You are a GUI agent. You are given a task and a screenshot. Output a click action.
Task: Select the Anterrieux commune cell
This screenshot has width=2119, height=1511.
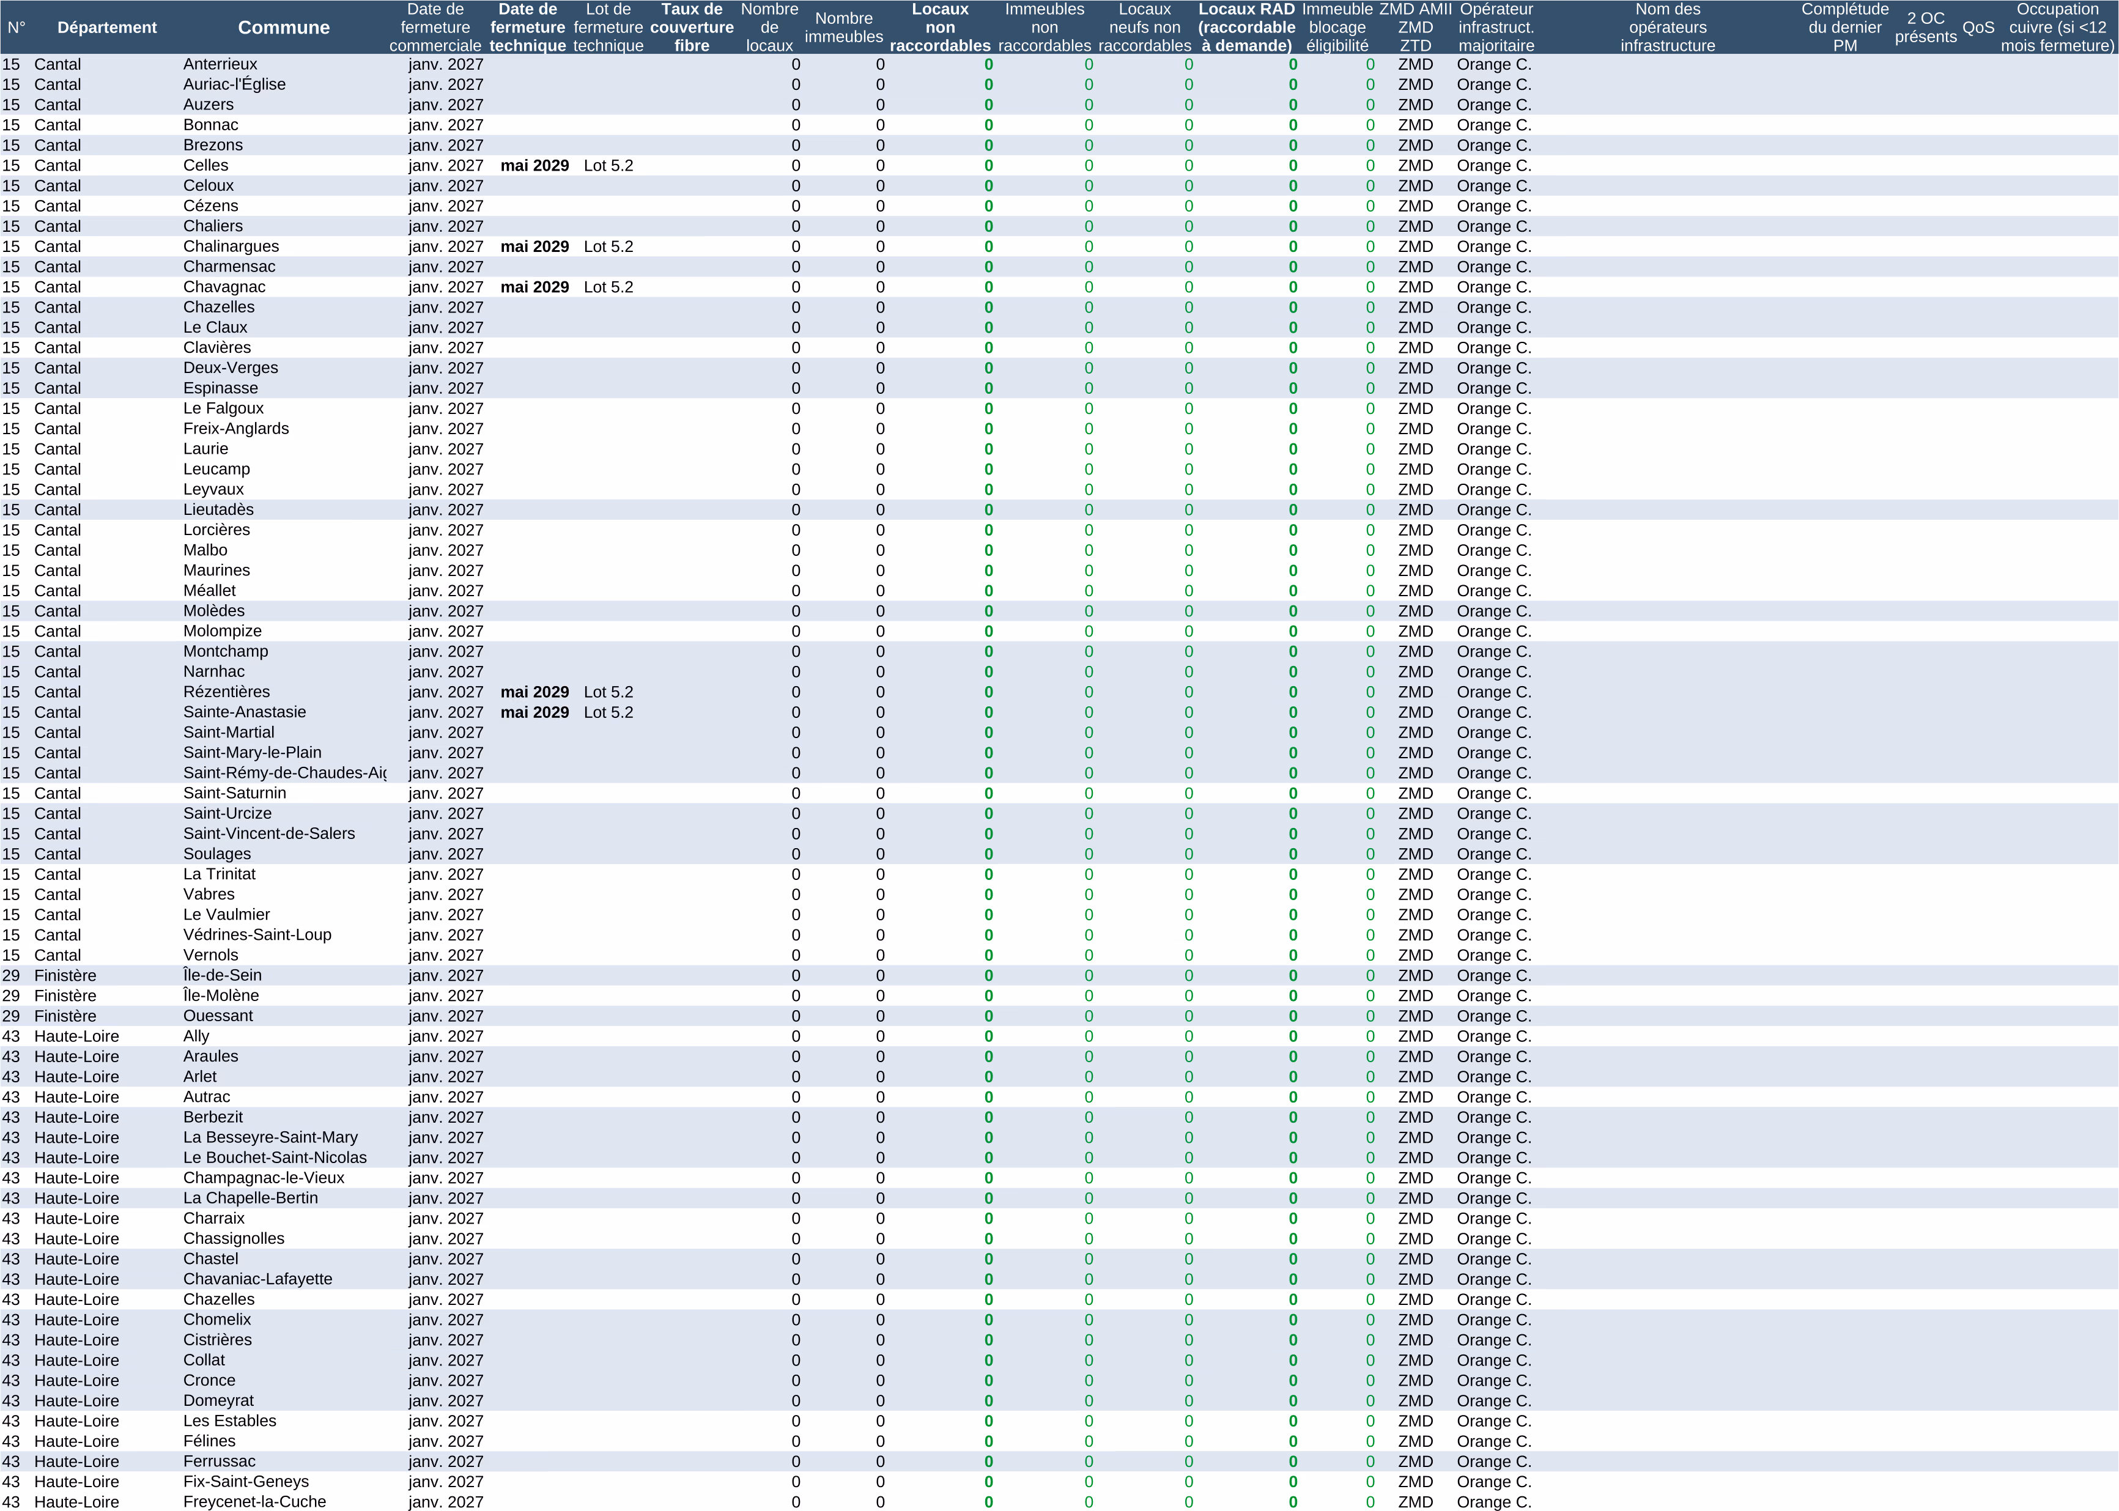(221, 64)
